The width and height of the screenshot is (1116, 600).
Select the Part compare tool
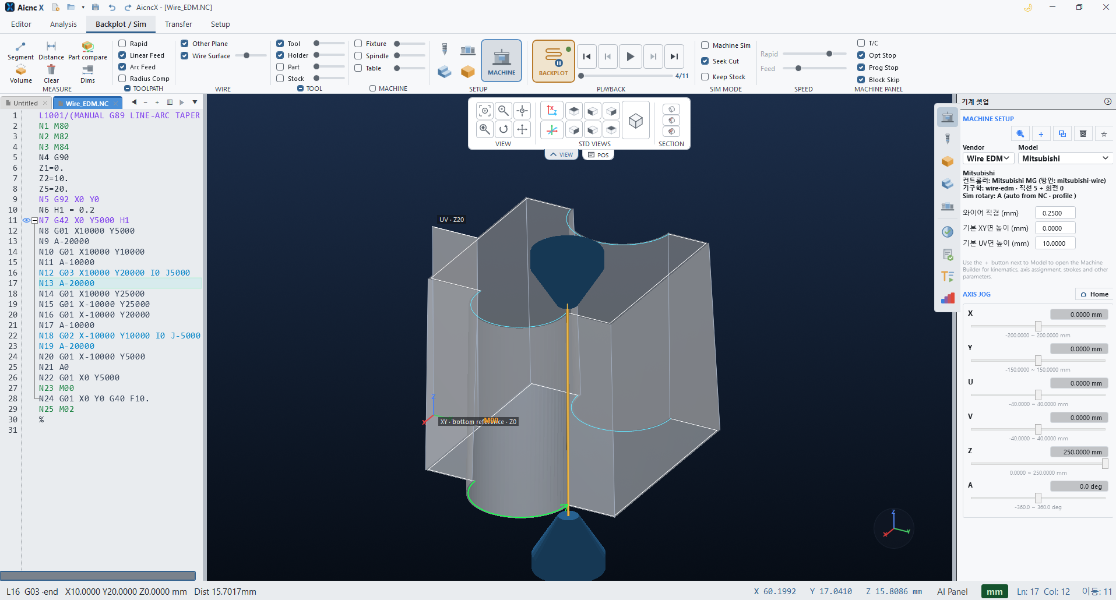point(87,51)
